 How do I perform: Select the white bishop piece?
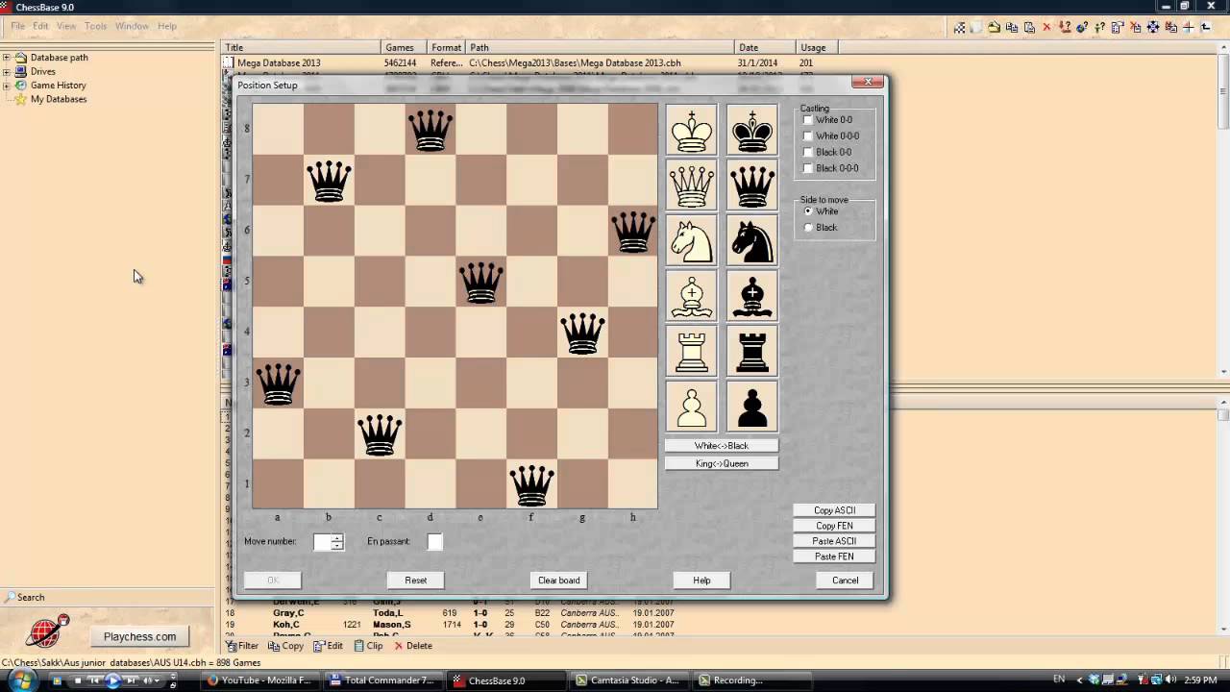(x=692, y=295)
